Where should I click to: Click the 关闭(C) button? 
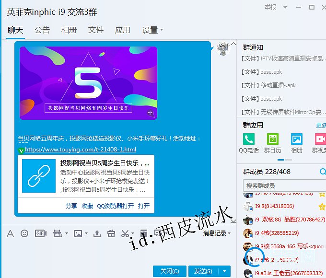(169, 271)
